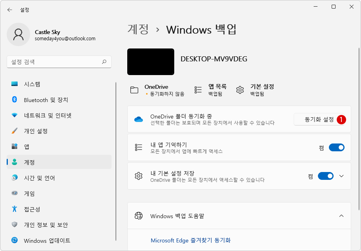This screenshot has height=251, width=361.
Task: Open Bluetooth 및 장치 category
Action: (59, 100)
